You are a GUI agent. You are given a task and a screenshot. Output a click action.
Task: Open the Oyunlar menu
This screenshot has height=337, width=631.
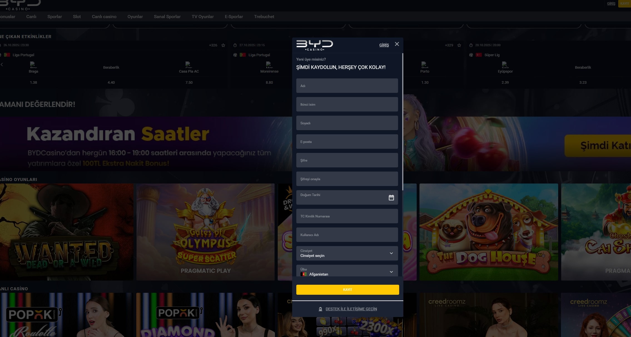coord(135,16)
